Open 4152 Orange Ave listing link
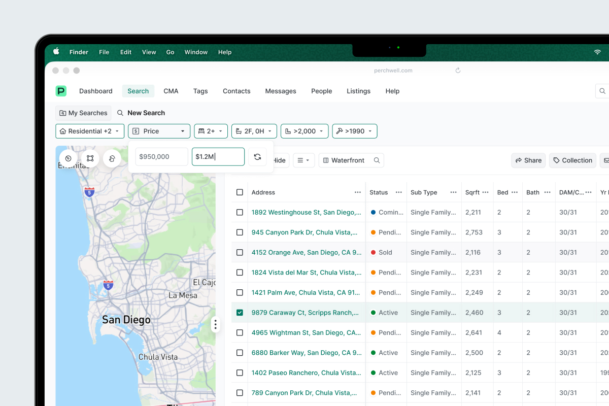 pyautogui.click(x=306, y=252)
